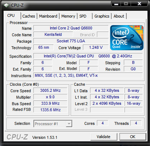Close the CPU-Z window
This screenshot has height=146, width=150.
(139, 4)
